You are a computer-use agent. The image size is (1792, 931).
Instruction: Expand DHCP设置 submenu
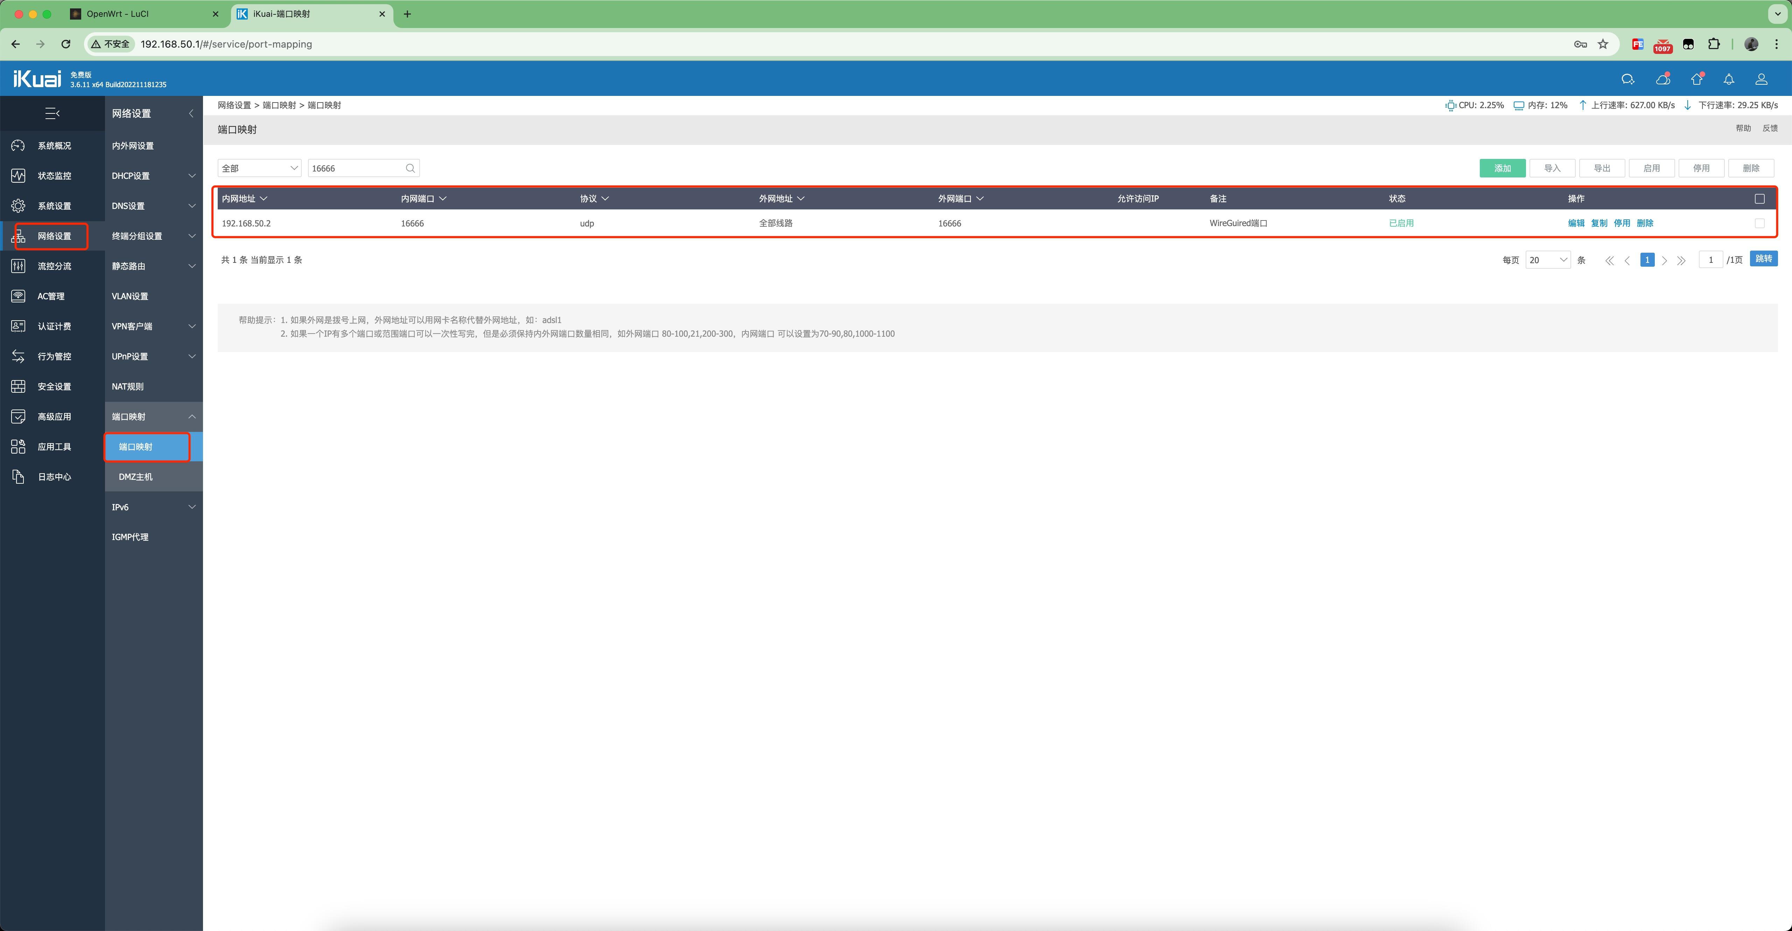click(192, 176)
